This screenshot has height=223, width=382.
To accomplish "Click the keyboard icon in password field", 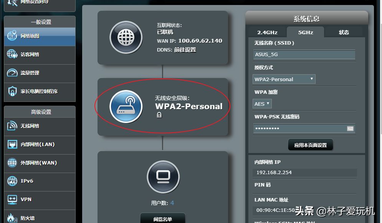I will 350,128.
